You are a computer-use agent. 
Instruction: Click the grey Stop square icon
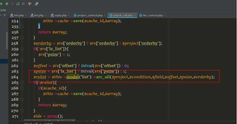click(x=23, y=4)
